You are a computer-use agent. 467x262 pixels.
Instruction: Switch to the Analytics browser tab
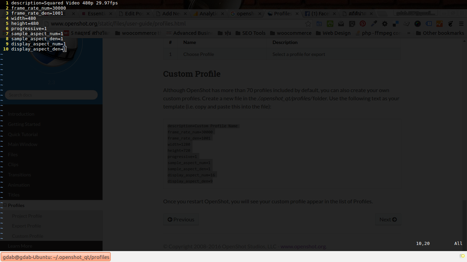(208, 14)
